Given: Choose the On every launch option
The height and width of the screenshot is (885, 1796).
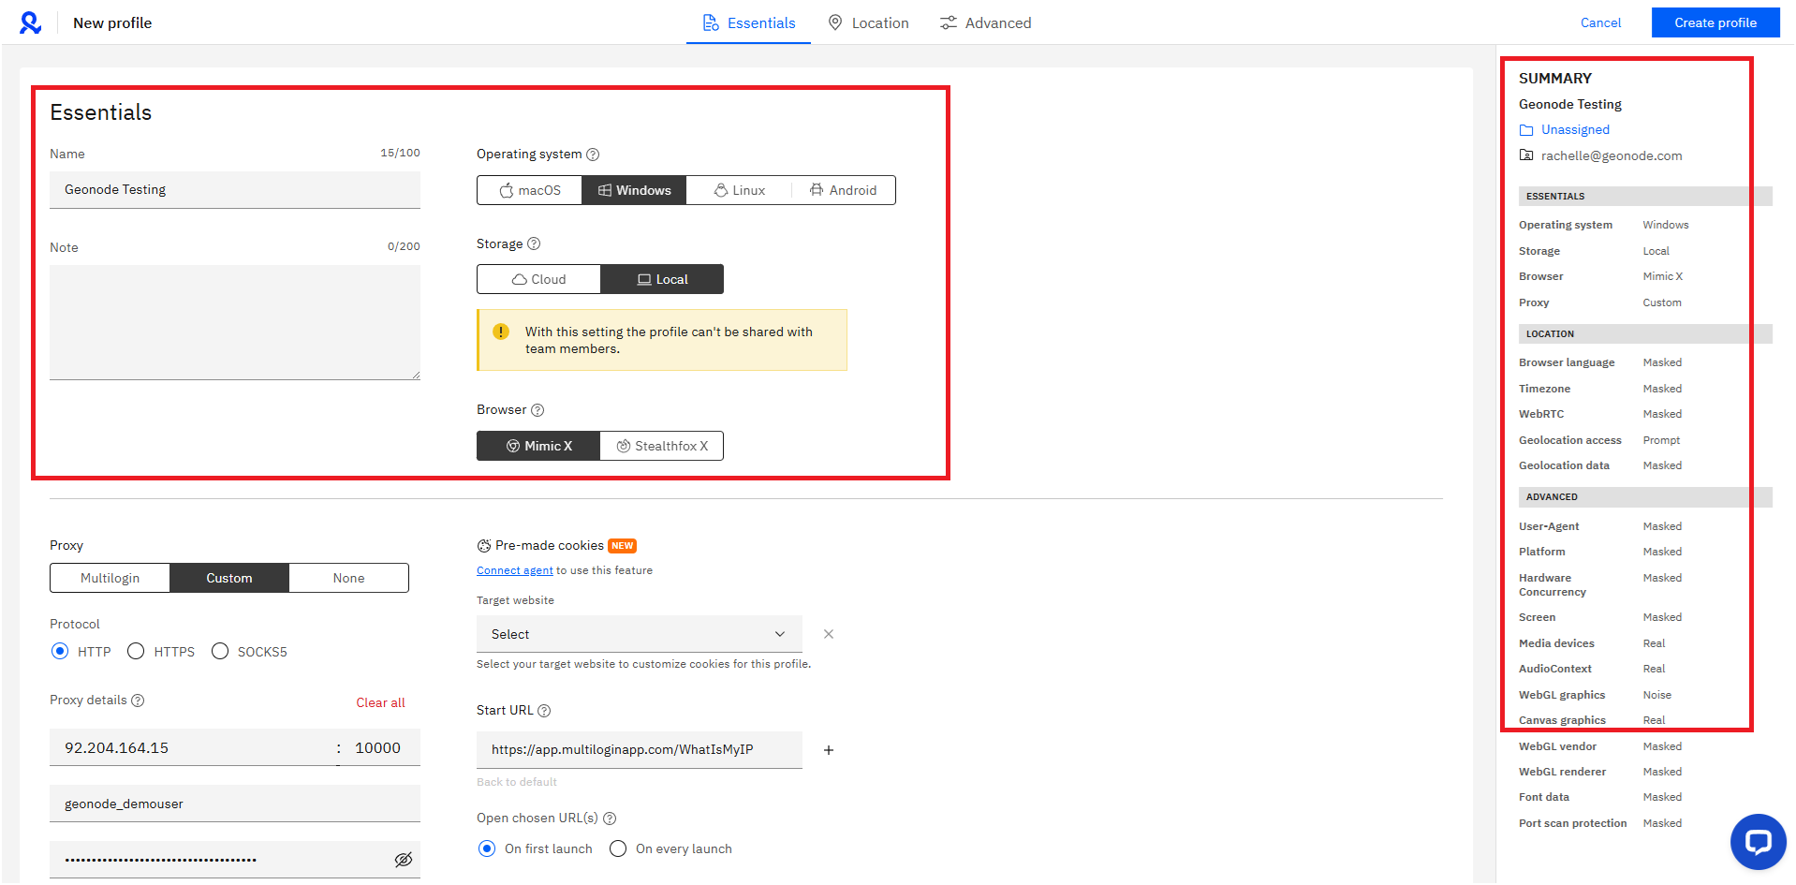Looking at the screenshot, I should coord(618,848).
